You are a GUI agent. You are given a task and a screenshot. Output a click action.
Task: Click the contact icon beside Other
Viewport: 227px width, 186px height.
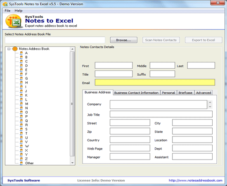click(x=21, y=163)
